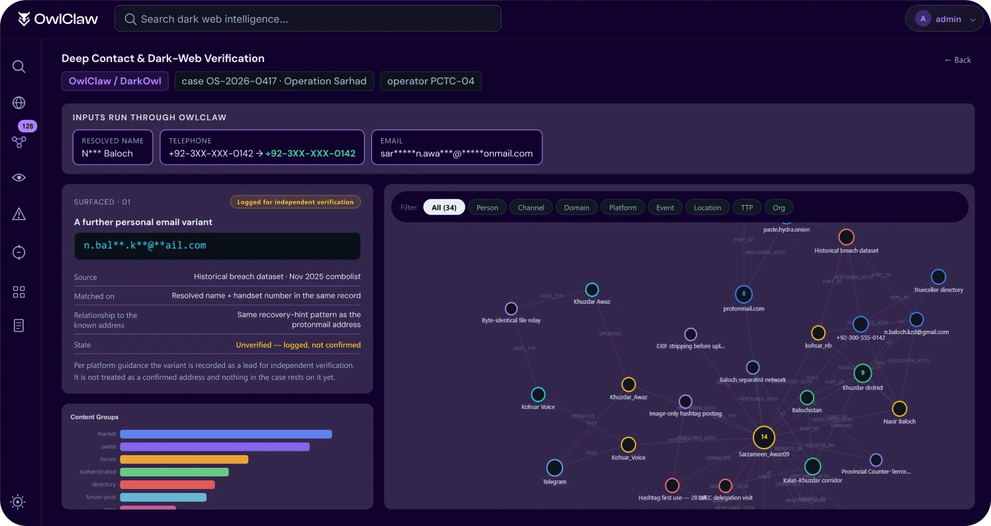Open the admin account dropdown

pyautogui.click(x=945, y=19)
